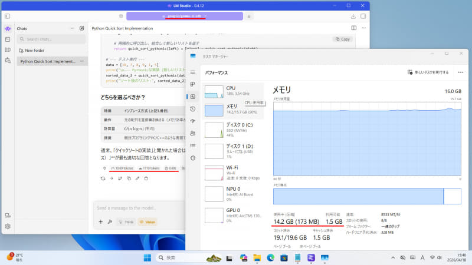Open LM Studio settings gear icon

(x=8, y=226)
